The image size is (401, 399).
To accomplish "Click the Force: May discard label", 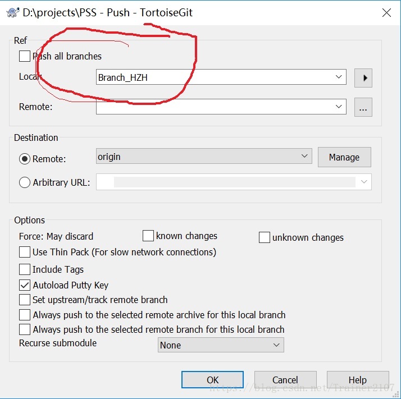I will (56, 236).
